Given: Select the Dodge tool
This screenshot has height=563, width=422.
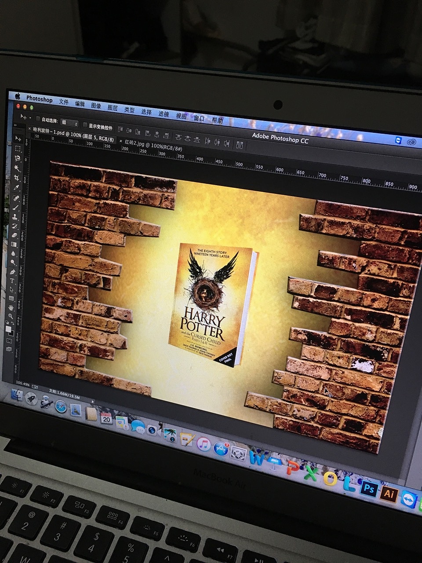Looking at the screenshot, I should pos(13,262).
